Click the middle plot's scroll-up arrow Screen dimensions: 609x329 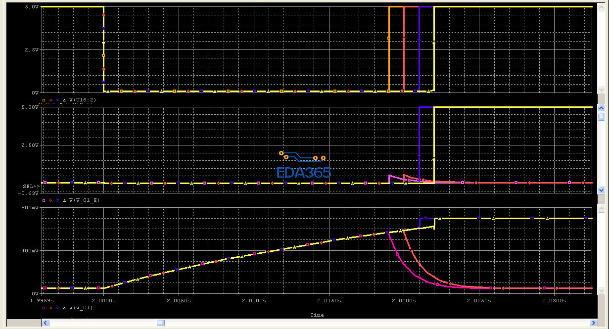[x=601, y=108]
